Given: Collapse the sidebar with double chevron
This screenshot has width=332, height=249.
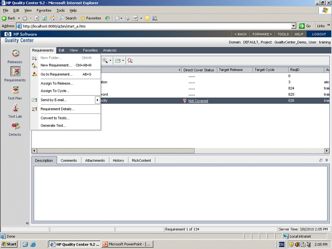Looking at the screenshot, I should coord(27,223).
